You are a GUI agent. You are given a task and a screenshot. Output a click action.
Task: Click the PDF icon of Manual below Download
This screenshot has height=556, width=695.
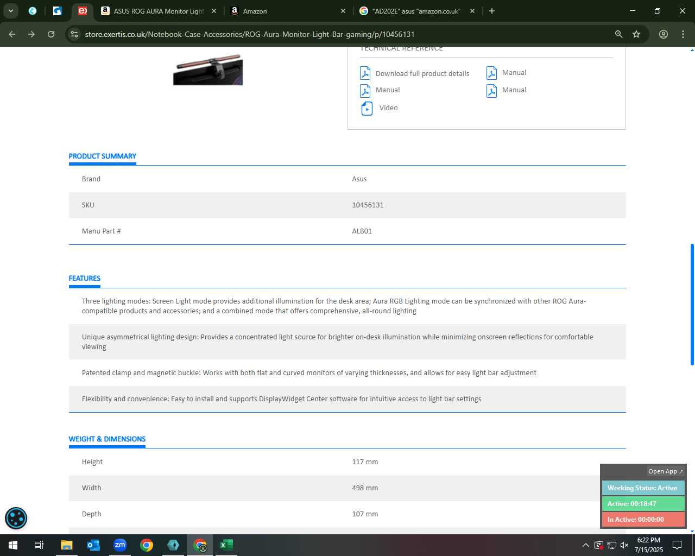(365, 90)
